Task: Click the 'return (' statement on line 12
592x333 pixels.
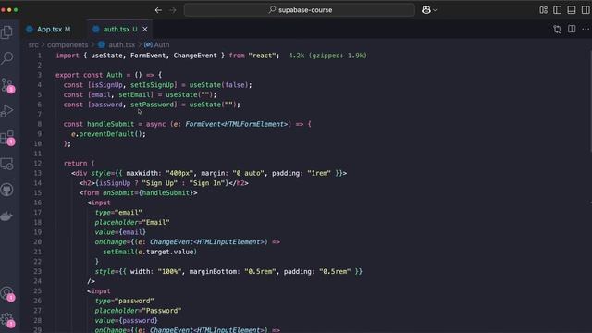Action: coord(80,164)
